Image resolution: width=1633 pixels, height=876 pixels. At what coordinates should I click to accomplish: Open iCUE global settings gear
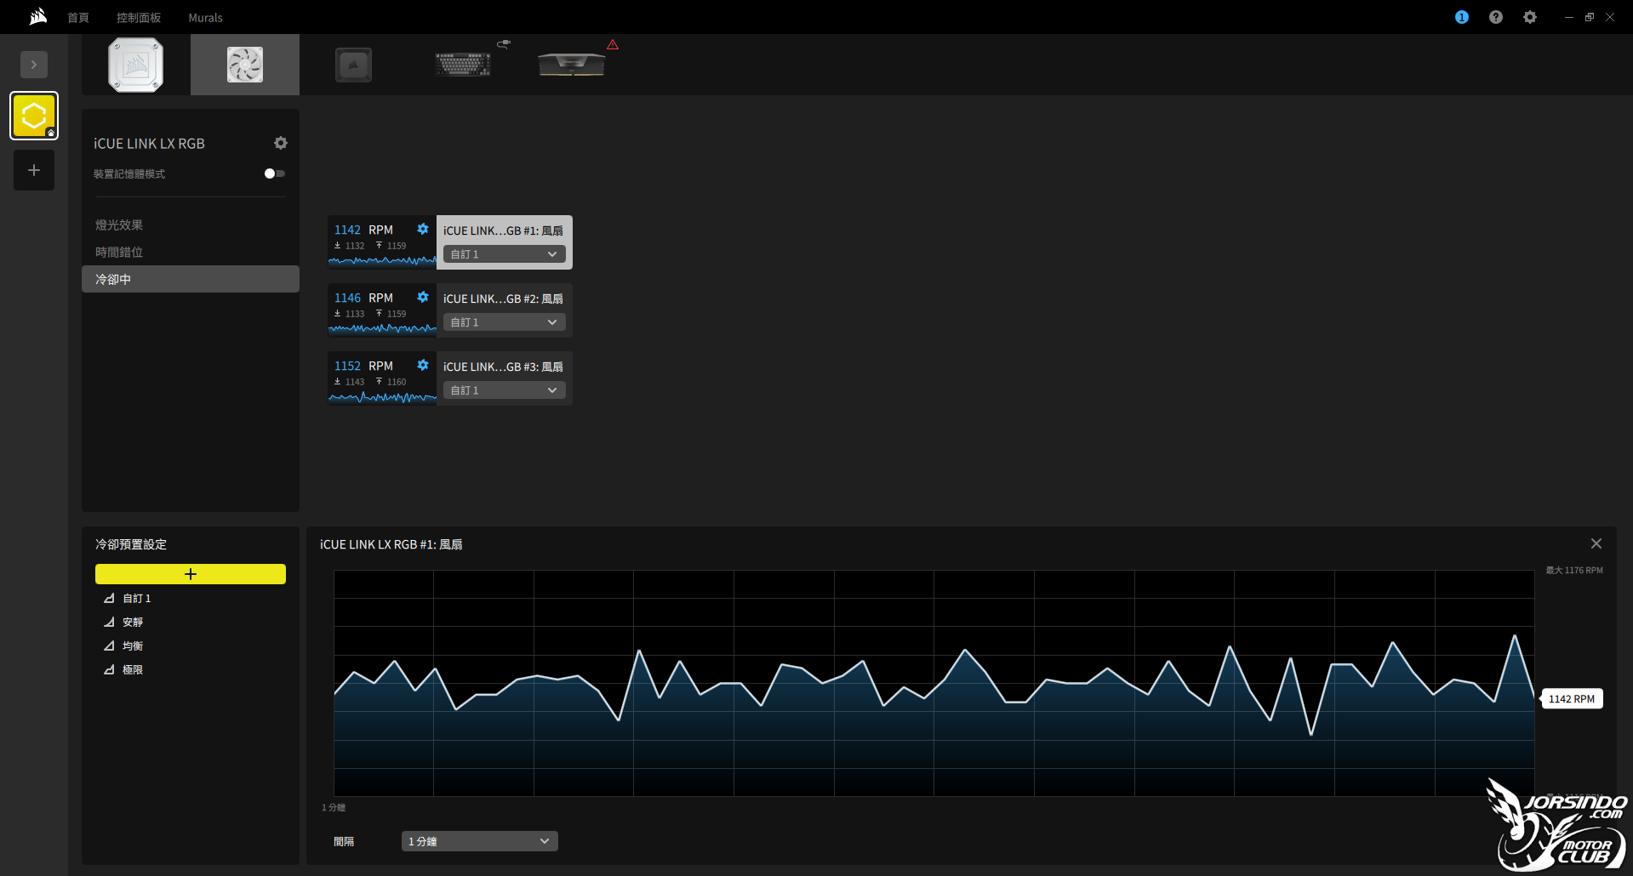[x=1530, y=17]
